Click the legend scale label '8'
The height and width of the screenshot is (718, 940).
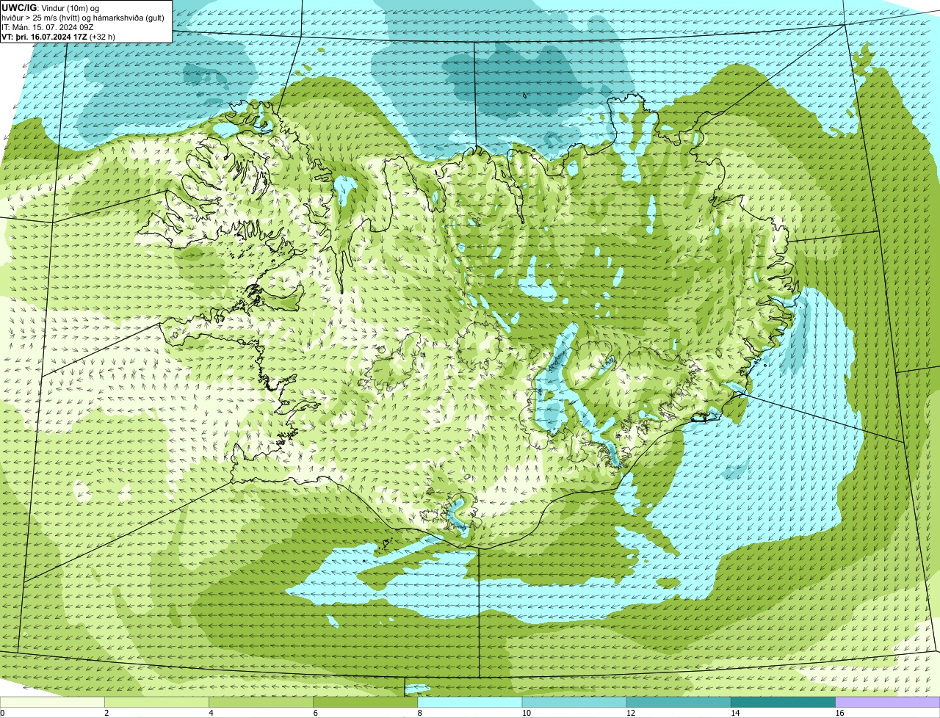point(419,713)
